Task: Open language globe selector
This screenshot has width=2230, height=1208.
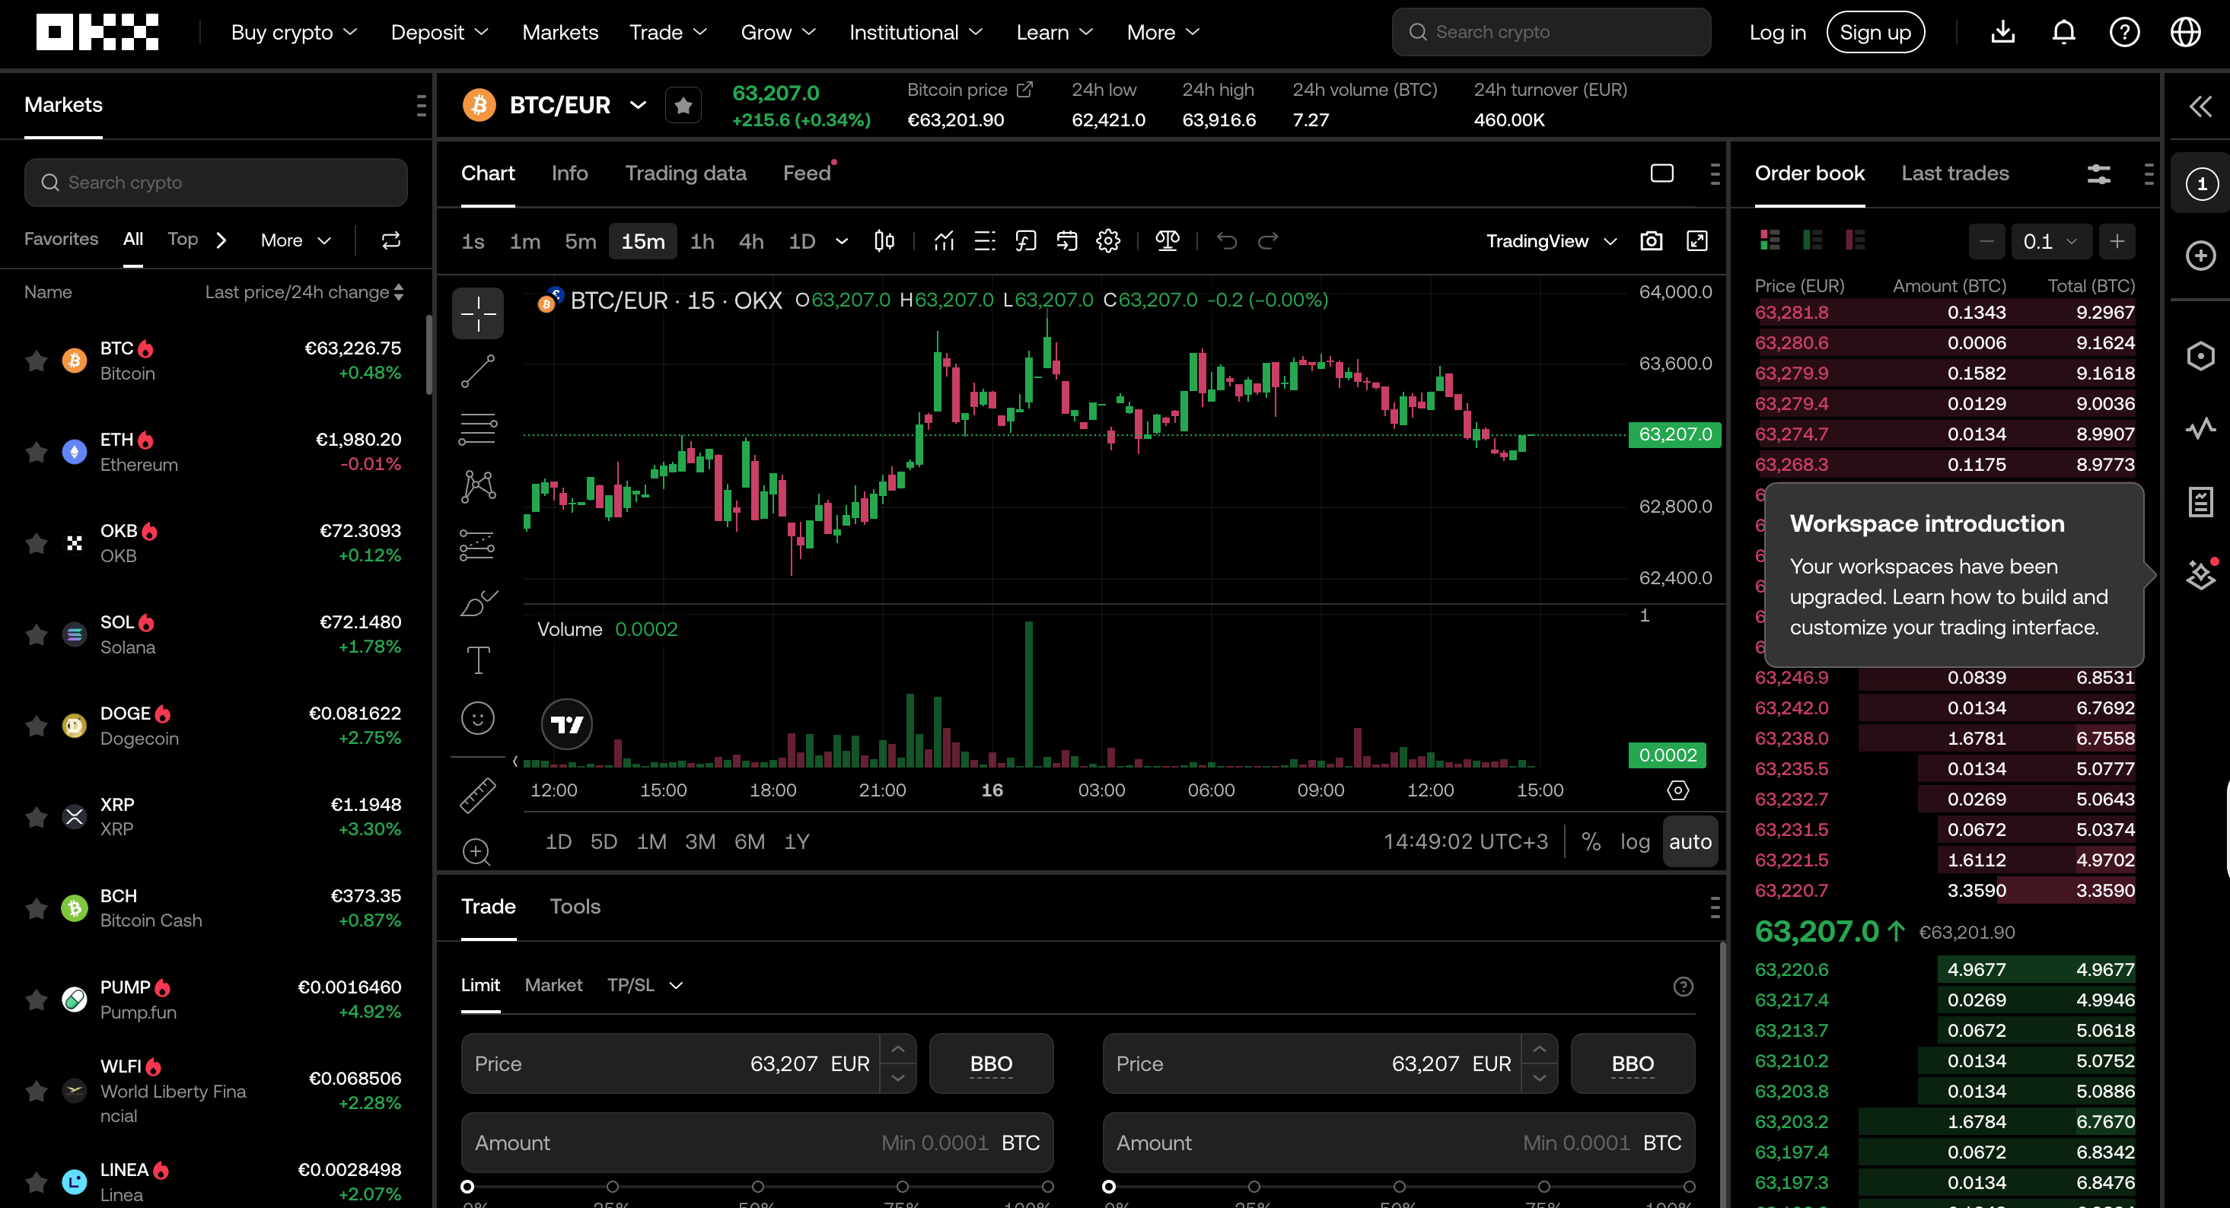Action: coord(2186,32)
